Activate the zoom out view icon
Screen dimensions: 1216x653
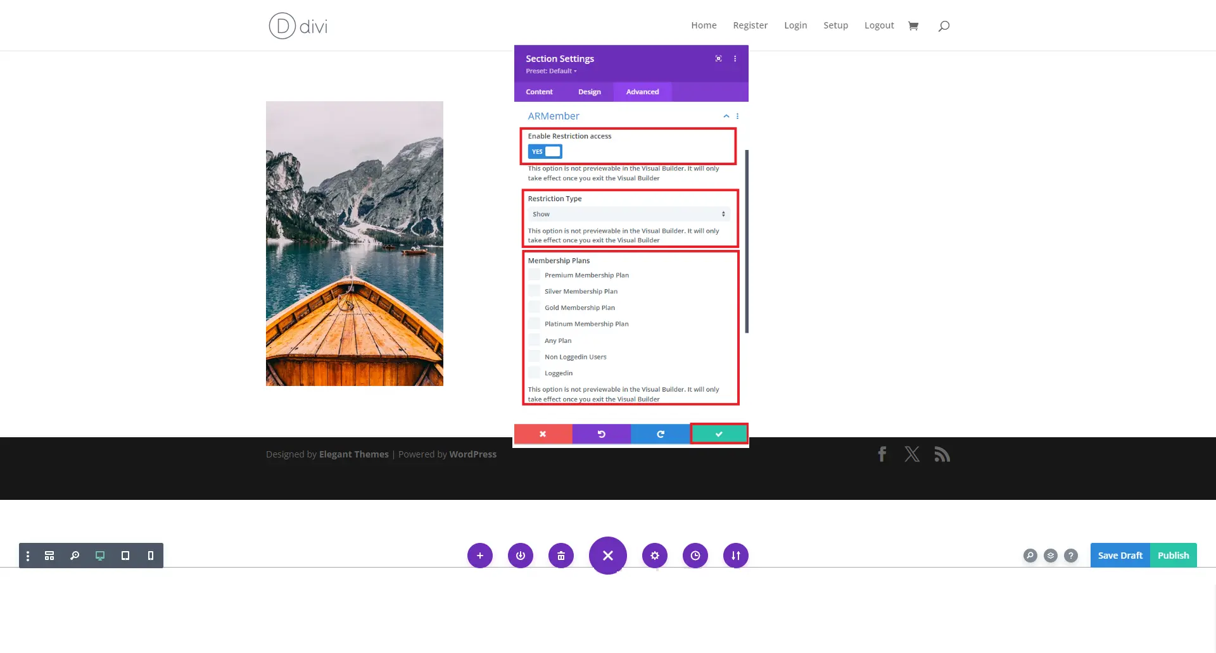[x=75, y=556]
